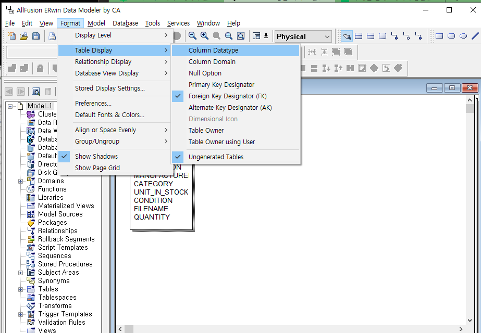Collapse the Model_1 tree node

(x=10, y=106)
